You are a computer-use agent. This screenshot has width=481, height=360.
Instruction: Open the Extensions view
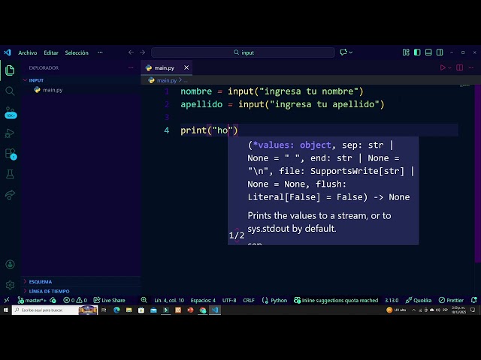click(x=10, y=154)
